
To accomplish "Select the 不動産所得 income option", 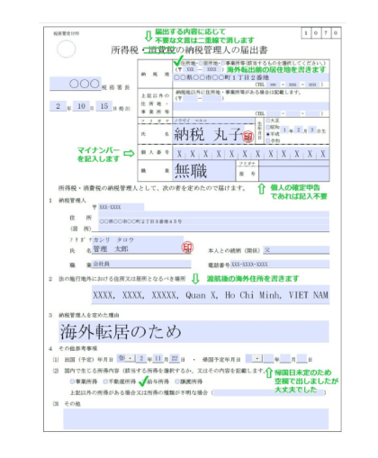I will pyautogui.click(x=105, y=382).
